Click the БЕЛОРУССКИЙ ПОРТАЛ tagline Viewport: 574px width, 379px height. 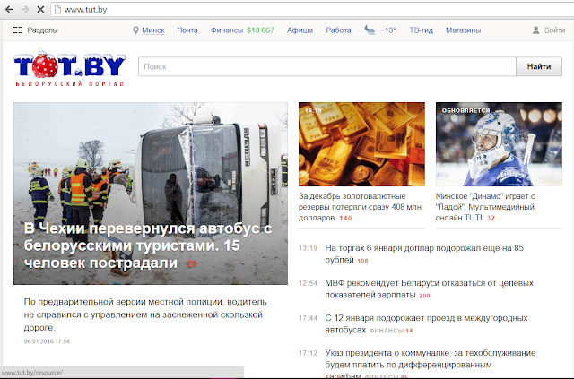[x=70, y=84]
